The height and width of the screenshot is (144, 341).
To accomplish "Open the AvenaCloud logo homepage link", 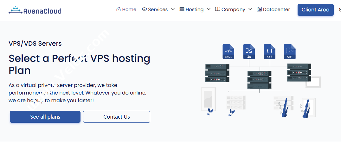I will 35,10.
